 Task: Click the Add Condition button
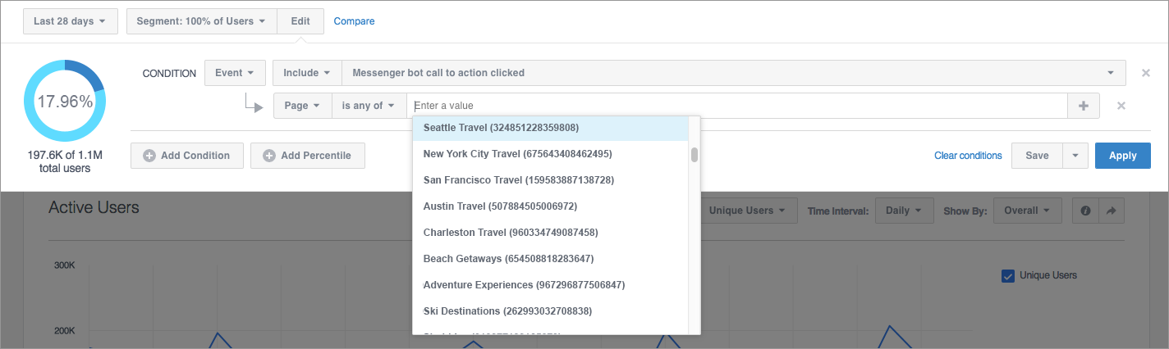pyautogui.click(x=187, y=156)
